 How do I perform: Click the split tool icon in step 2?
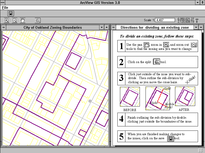[156, 62]
